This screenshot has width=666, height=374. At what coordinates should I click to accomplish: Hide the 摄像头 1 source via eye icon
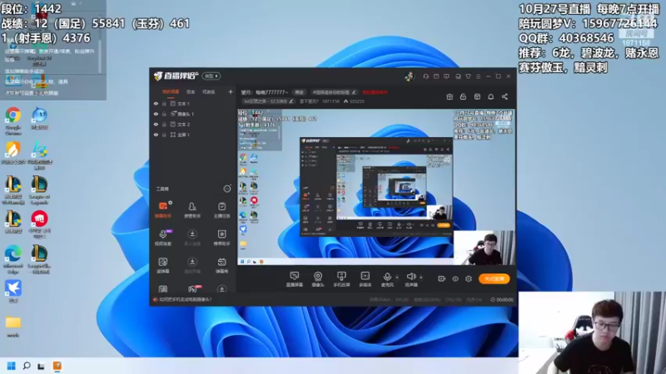[x=156, y=114]
